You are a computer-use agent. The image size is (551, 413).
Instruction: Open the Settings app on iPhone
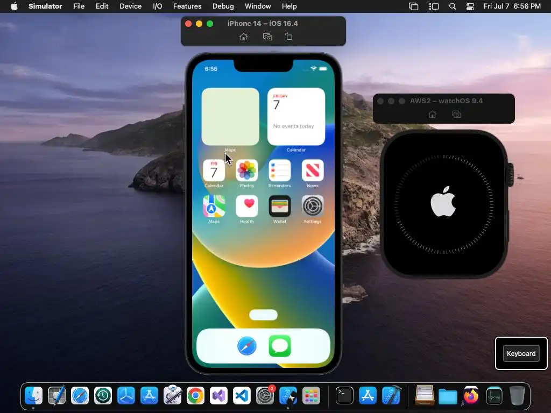point(313,206)
